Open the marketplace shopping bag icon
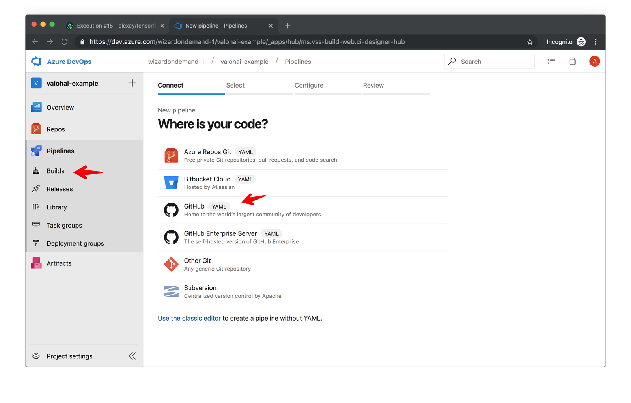631x403 pixels. click(x=573, y=61)
